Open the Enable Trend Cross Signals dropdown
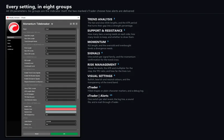 (61, 73)
